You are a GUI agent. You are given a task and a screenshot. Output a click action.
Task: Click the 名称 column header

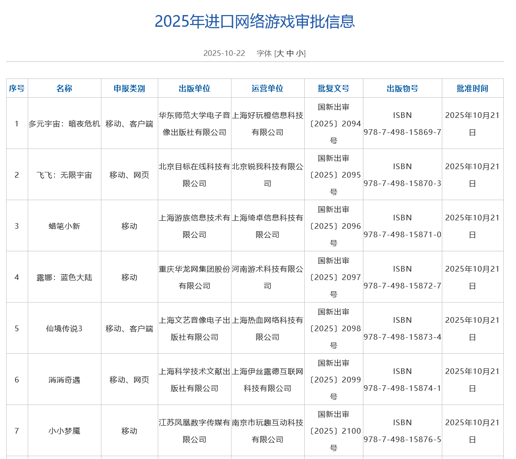pyautogui.click(x=64, y=88)
